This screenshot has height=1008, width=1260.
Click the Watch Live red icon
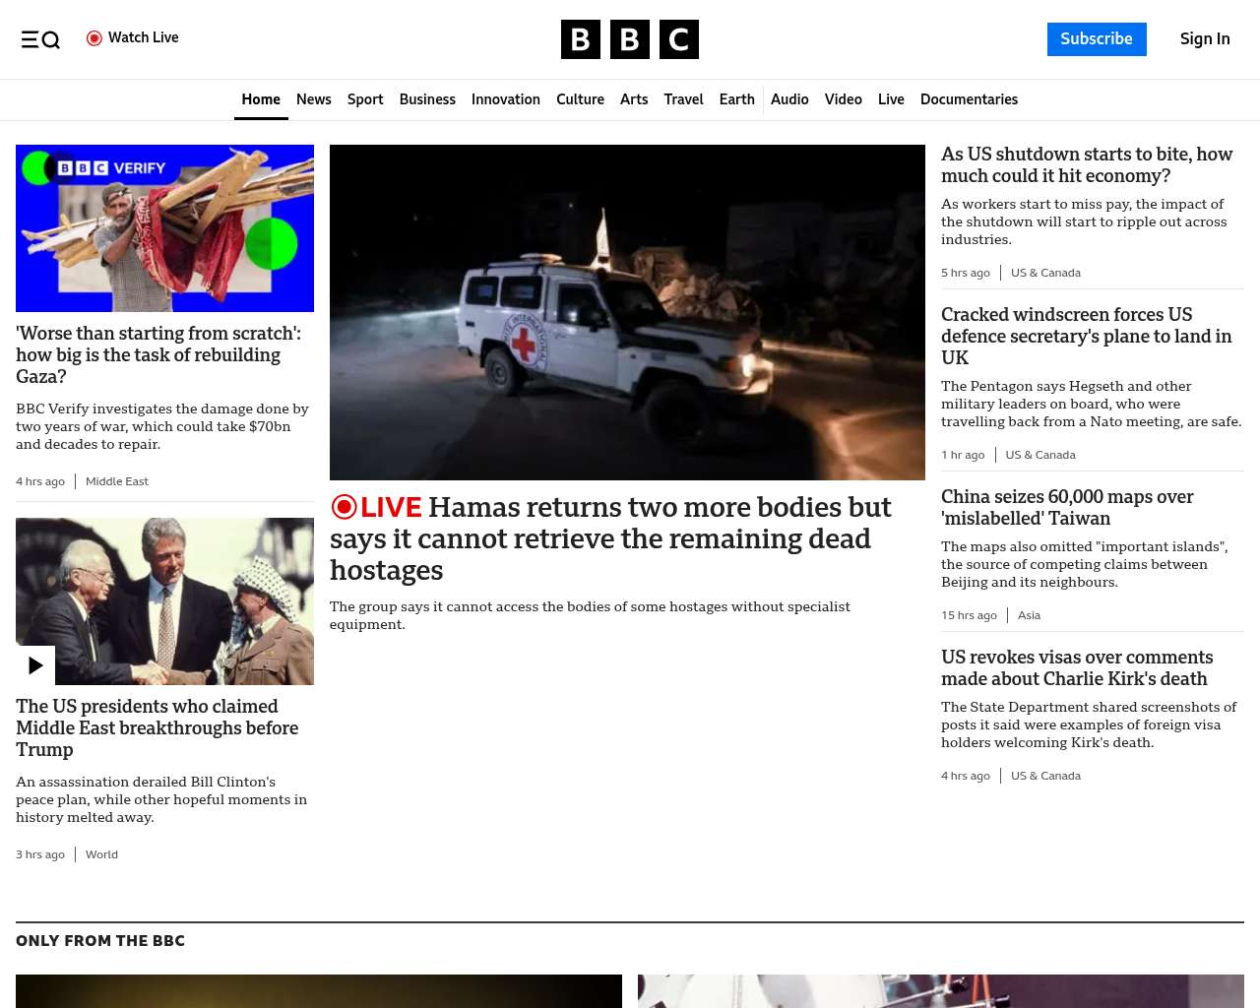pos(94,38)
